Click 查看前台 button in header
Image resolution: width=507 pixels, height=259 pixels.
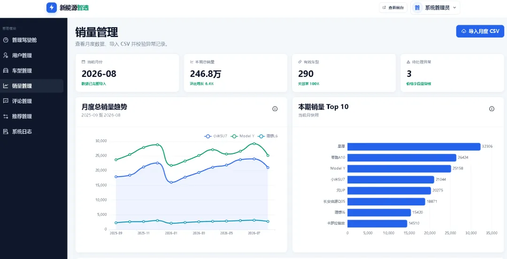(393, 8)
